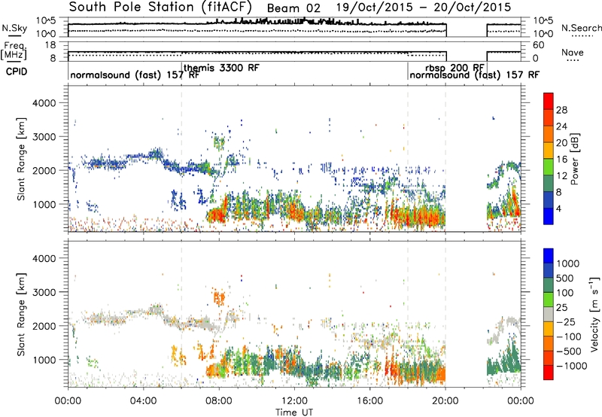Image resolution: width=602 pixels, height=417 pixels.
Task: Click the "12" tick on Power color bar
Action: (x=561, y=176)
